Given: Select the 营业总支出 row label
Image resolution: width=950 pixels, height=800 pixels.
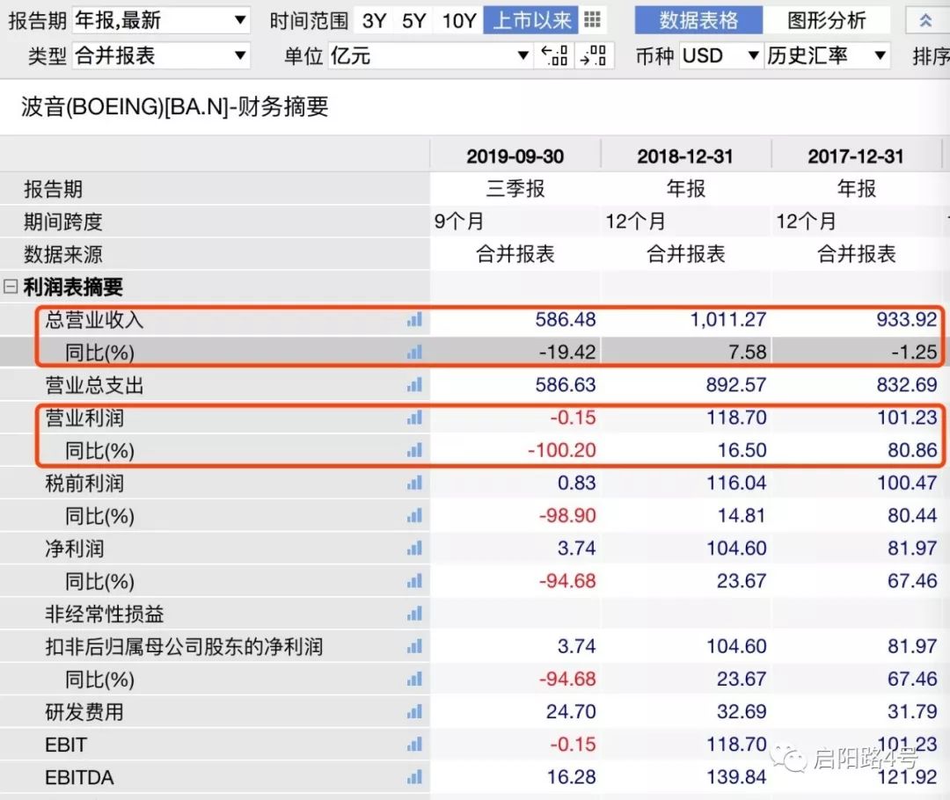Looking at the screenshot, I should [x=94, y=385].
